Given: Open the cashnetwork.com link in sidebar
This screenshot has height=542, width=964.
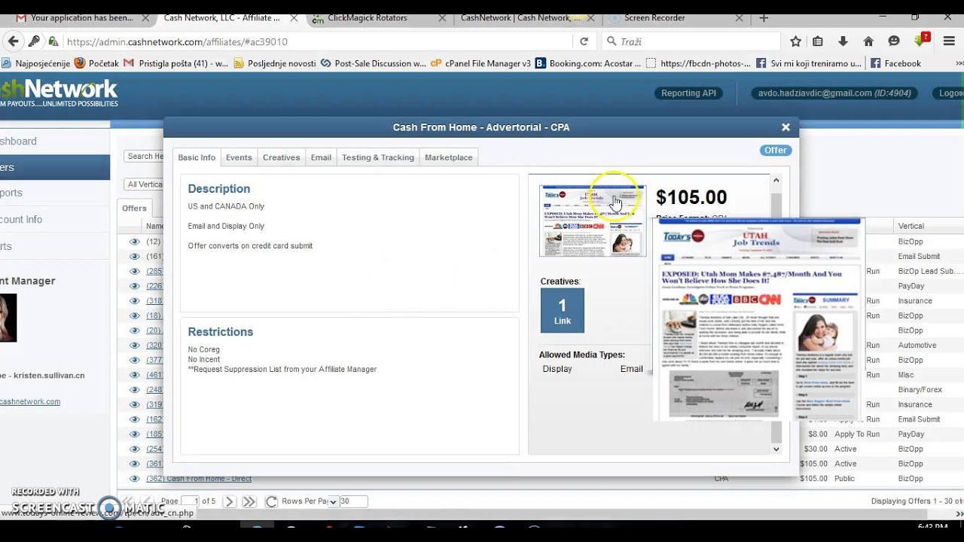Looking at the screenshot, I should point(30,402).
